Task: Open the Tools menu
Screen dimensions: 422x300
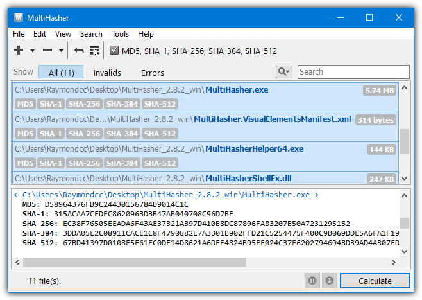Action: pyautogui.click(x=120, y=34)
